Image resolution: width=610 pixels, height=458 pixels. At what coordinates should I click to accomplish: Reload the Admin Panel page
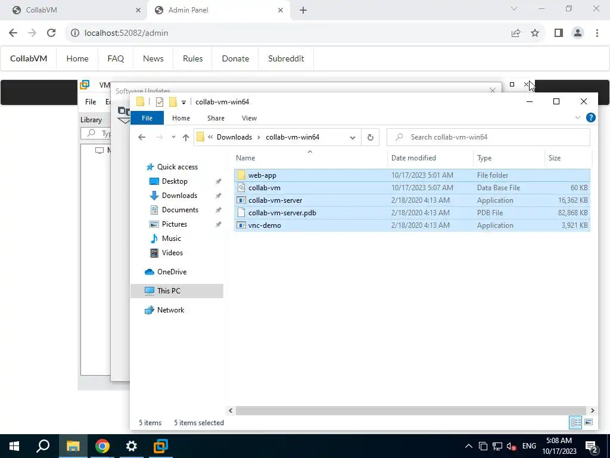(x=51, y=33)
